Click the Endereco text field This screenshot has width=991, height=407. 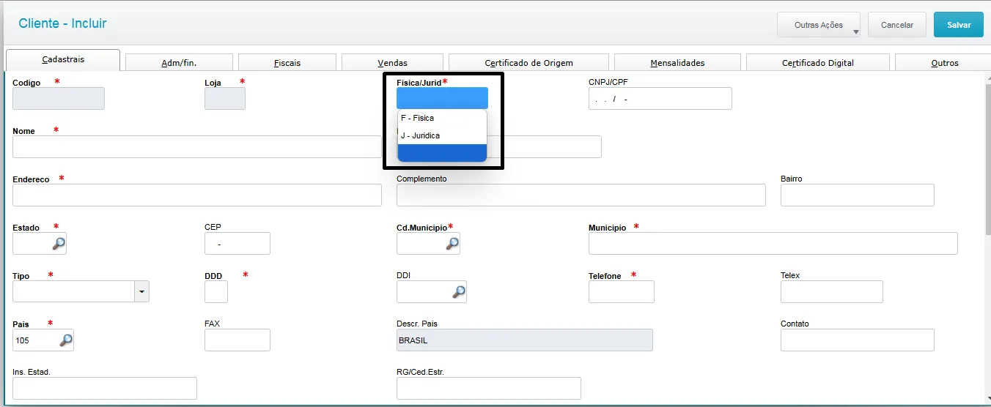pos(196,195)
